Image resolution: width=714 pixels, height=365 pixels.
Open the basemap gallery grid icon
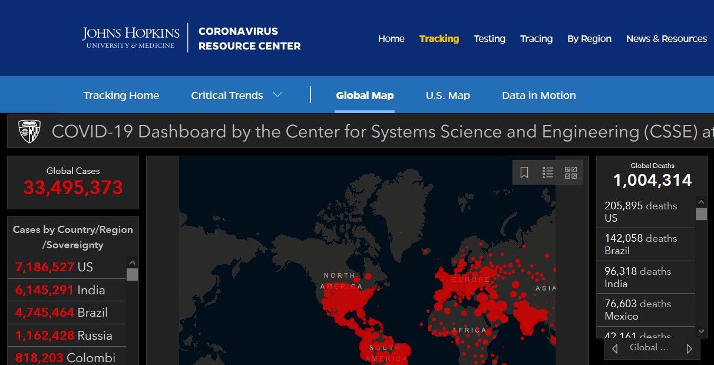click(x=571, y=172)
